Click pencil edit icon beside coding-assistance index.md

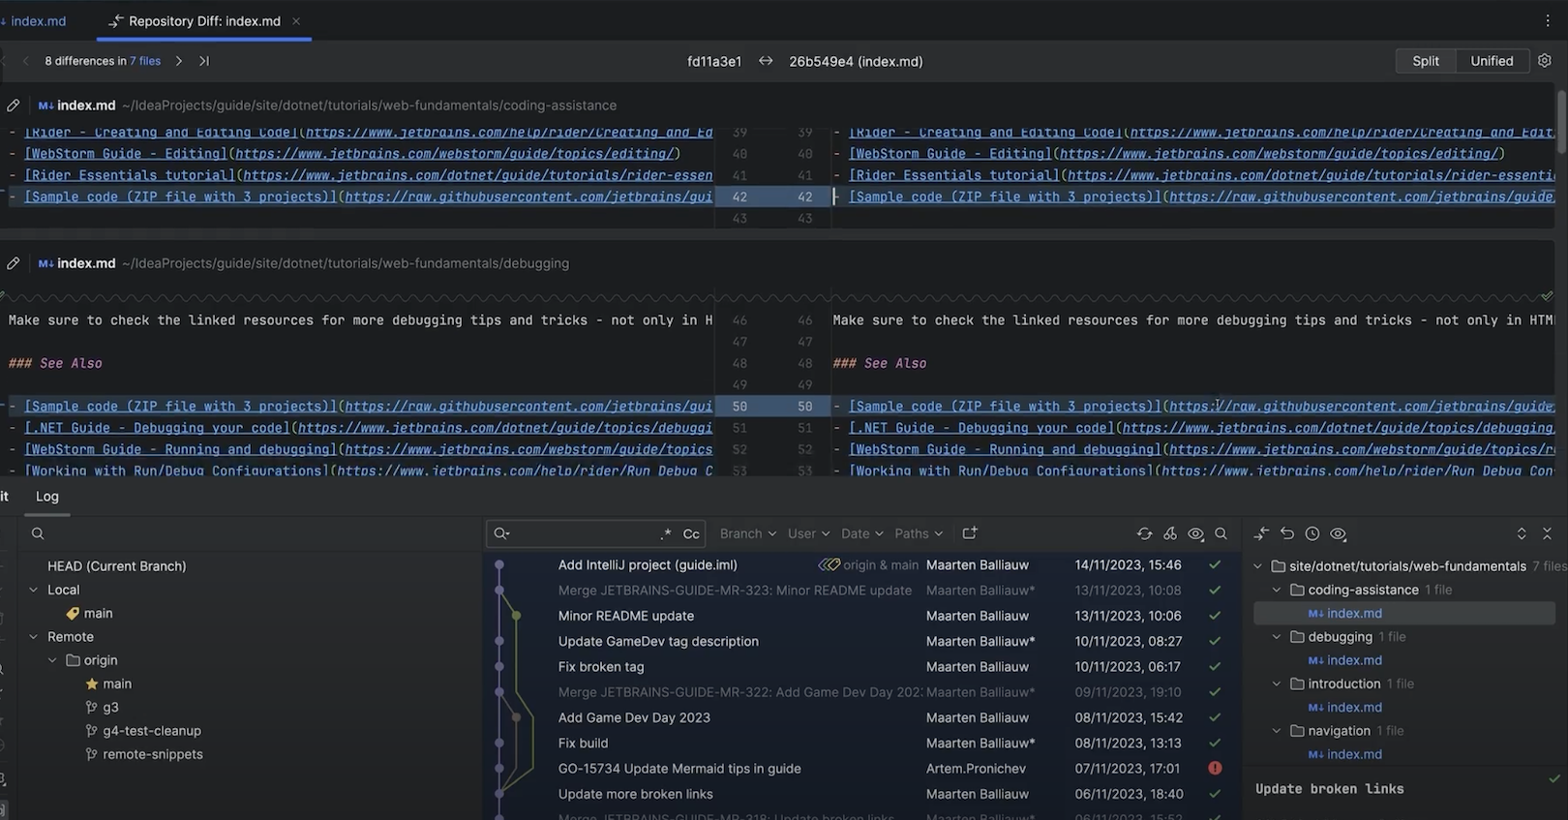14,106
